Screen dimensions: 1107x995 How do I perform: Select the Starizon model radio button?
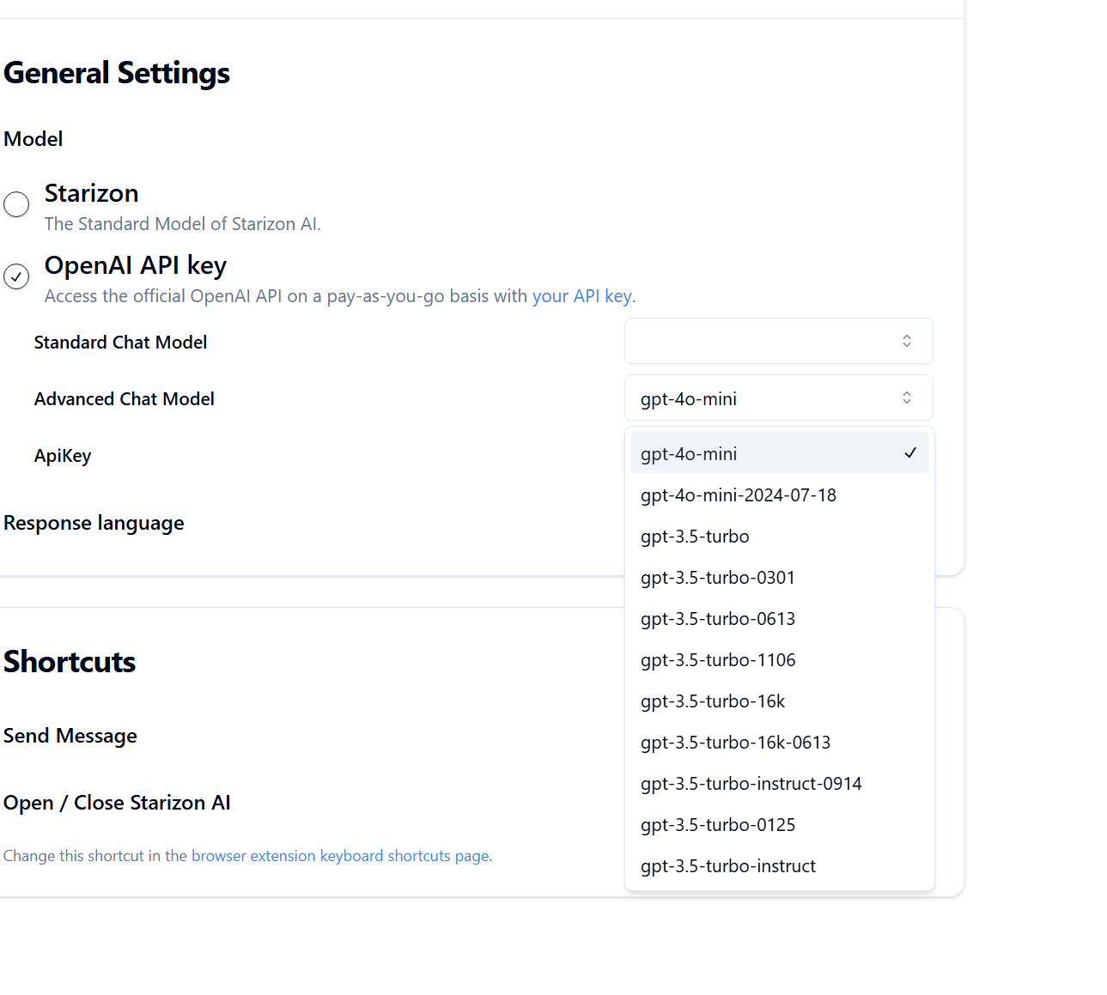[x=16, y=204]
